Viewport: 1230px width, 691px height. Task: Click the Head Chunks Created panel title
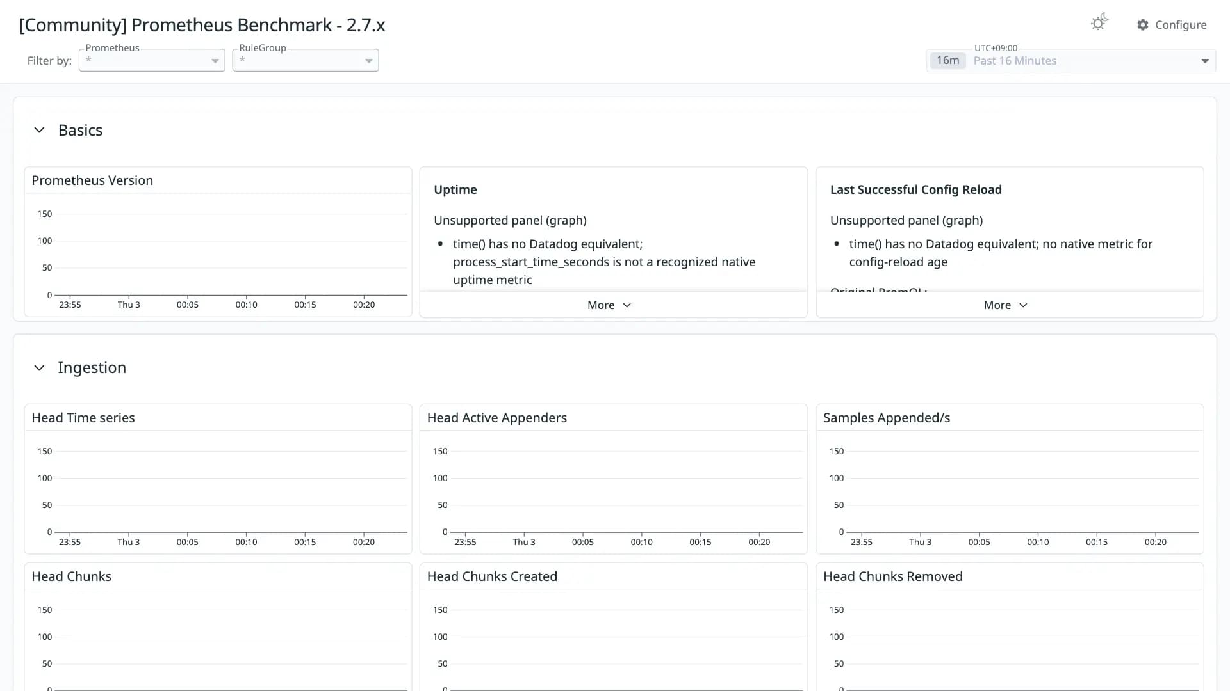(492, 576)
